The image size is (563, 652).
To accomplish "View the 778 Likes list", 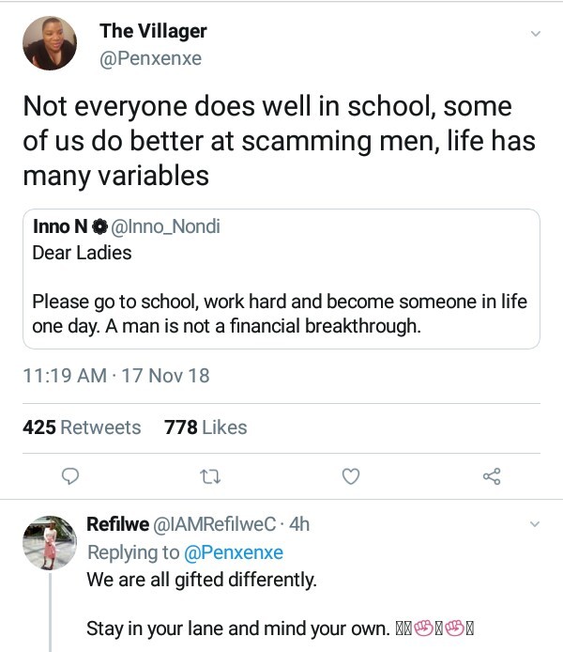I will click(205, 427).
